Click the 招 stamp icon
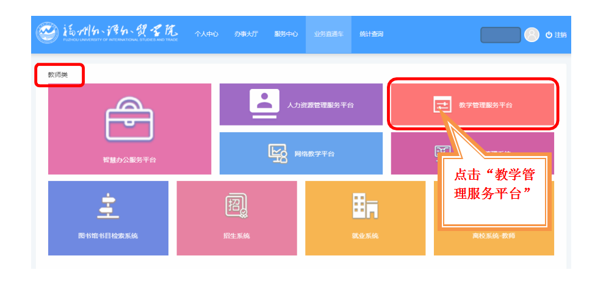Image resolution: width=606 pixels, height=281 pixels. click(x=237, y=205)
